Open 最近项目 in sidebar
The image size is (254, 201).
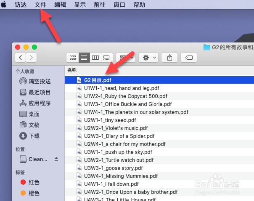(x=35, y=93)
